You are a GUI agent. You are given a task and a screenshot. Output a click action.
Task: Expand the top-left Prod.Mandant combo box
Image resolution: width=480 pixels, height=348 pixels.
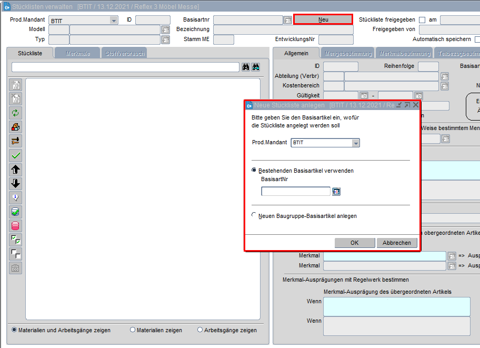114,20
